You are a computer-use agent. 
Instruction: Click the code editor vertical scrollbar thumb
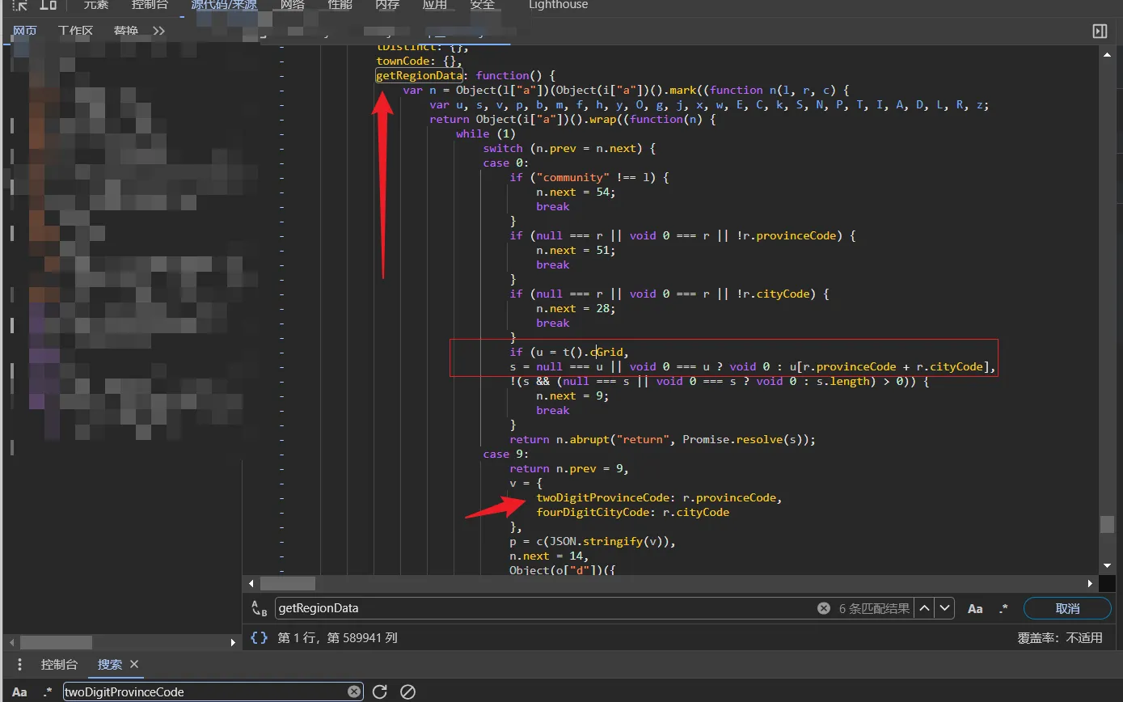(x=1107, y=524)
